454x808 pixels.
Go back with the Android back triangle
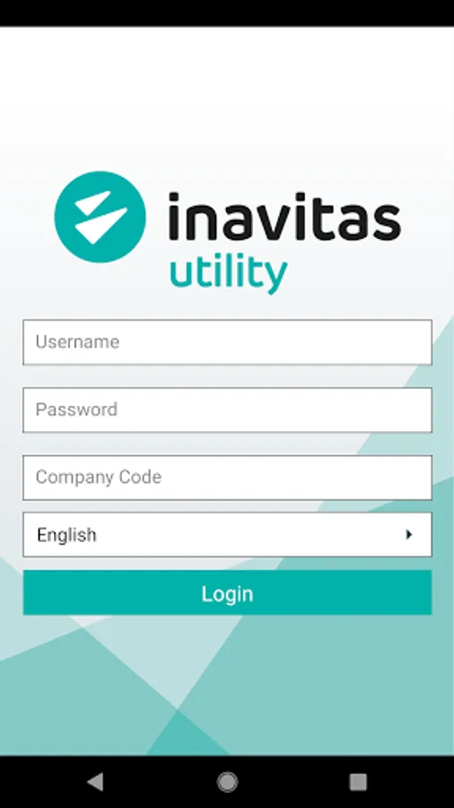95,782
